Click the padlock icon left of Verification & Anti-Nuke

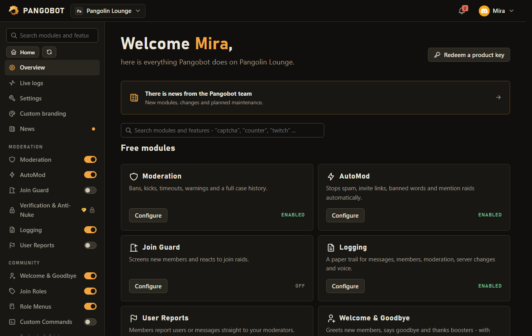point(12,210)
